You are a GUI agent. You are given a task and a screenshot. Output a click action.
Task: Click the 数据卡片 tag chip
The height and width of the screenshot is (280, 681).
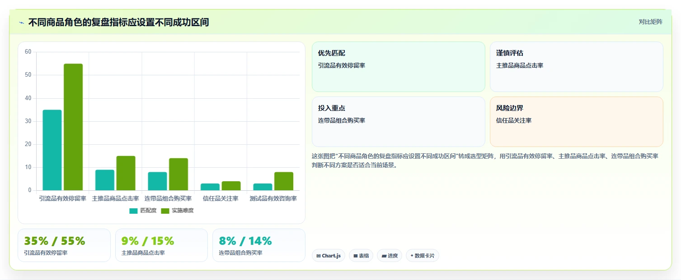tap(423, 256)
